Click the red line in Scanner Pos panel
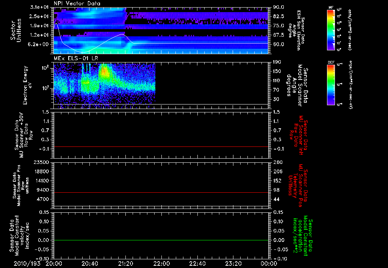388x268 pixels. click(x=161, y=192)
